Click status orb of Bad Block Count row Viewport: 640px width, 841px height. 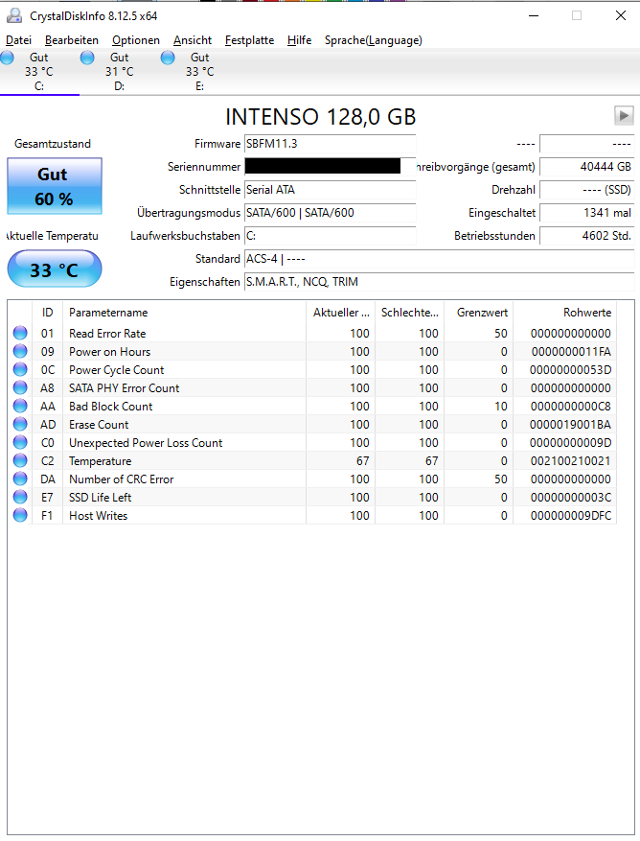click(x=20, y=406)
